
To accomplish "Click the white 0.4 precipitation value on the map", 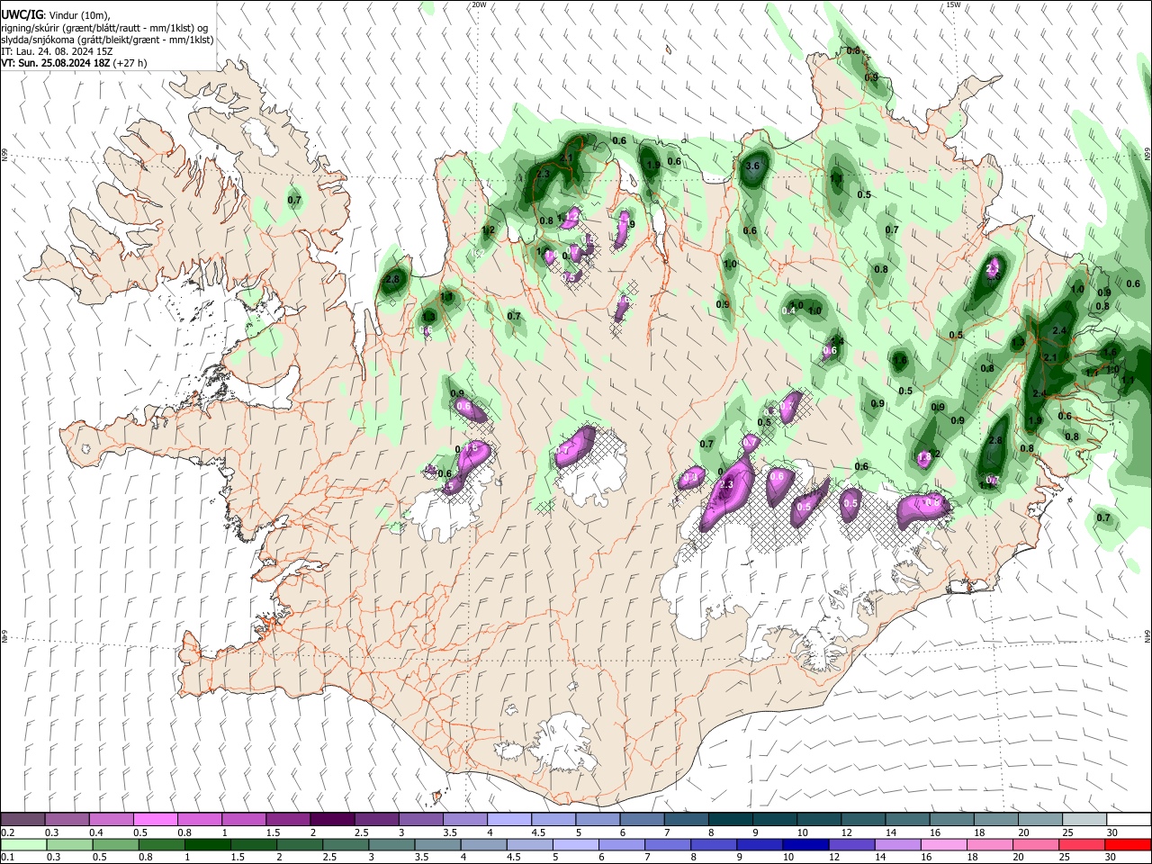I will 789,310.
